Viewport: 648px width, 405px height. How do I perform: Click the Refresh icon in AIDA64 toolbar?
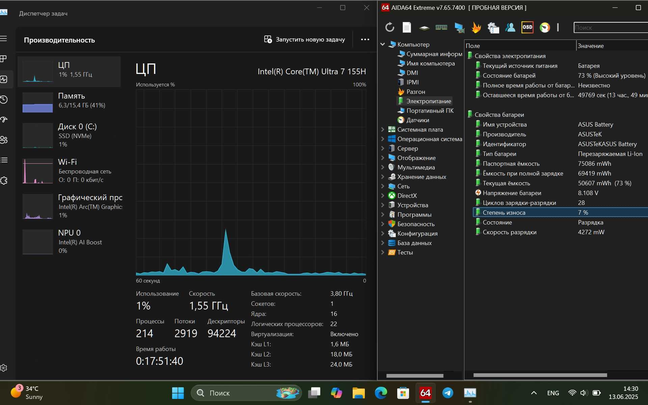click(x=390, y=27)
